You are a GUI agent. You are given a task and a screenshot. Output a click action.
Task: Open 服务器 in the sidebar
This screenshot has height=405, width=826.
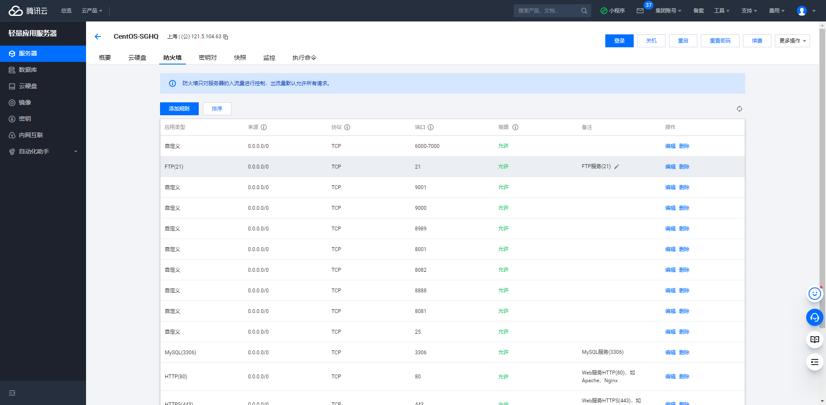[43, 54]
